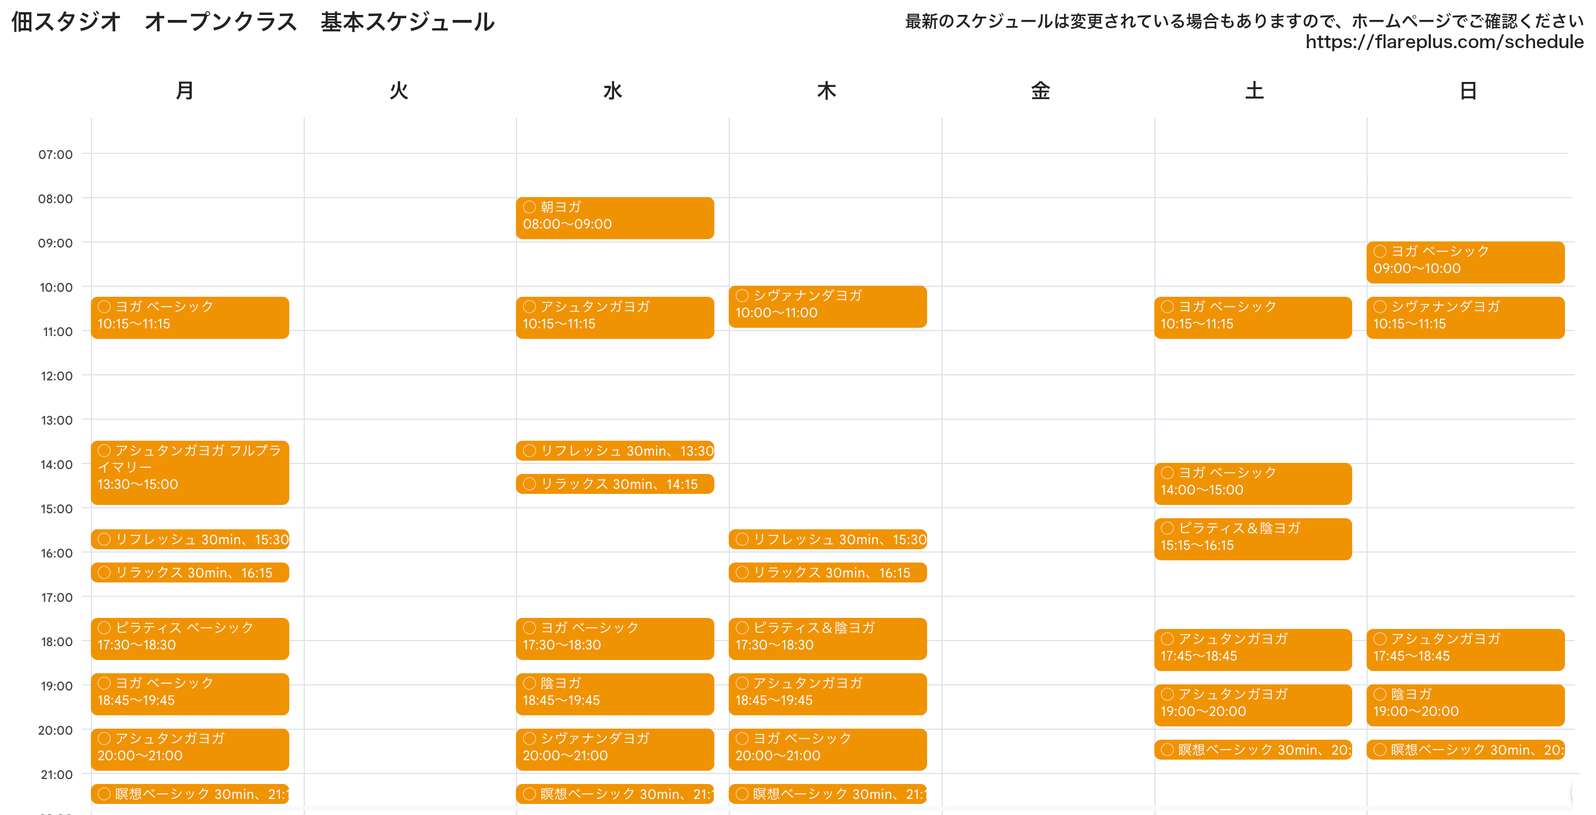Click circle icon on Thursday 10:00 シヴァナンダヨガ
1596x815 pixels.
coord(741,295)
